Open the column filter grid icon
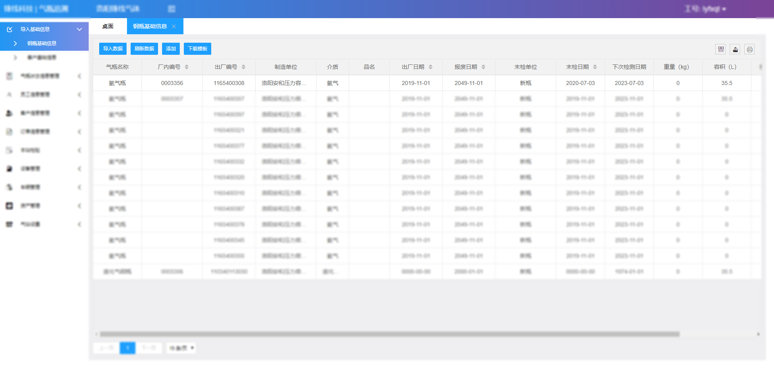 [721, 49]
